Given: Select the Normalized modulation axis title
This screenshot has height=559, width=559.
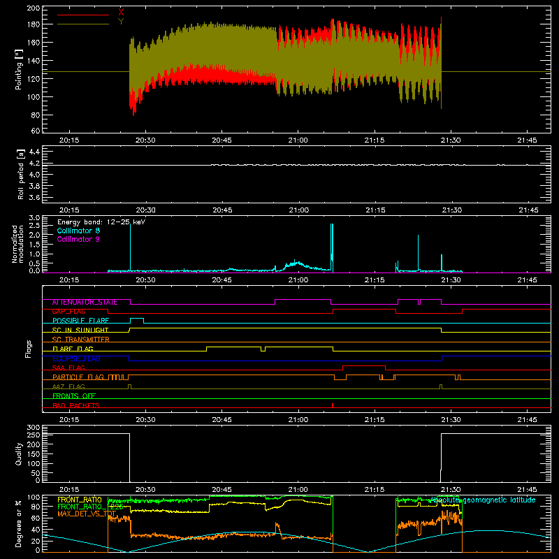Looking at the screenshot, I should coord(17,244).
